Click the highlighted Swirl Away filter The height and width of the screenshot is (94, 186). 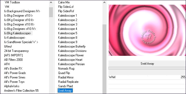[x=65, y=91]
